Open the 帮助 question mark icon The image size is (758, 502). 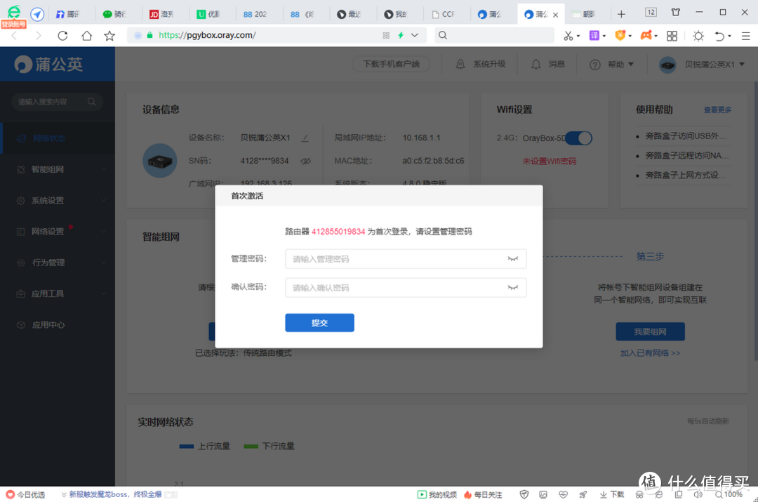point(596,64)
